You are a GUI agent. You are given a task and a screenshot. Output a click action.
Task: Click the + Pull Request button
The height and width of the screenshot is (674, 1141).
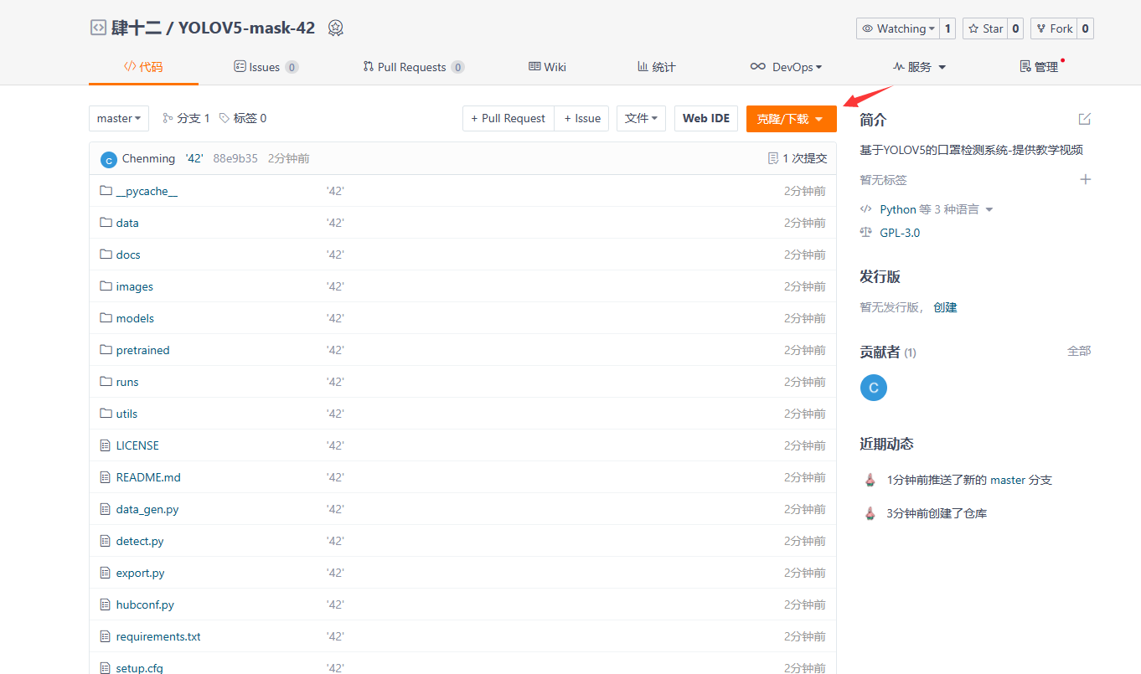[x=508, y=118]
